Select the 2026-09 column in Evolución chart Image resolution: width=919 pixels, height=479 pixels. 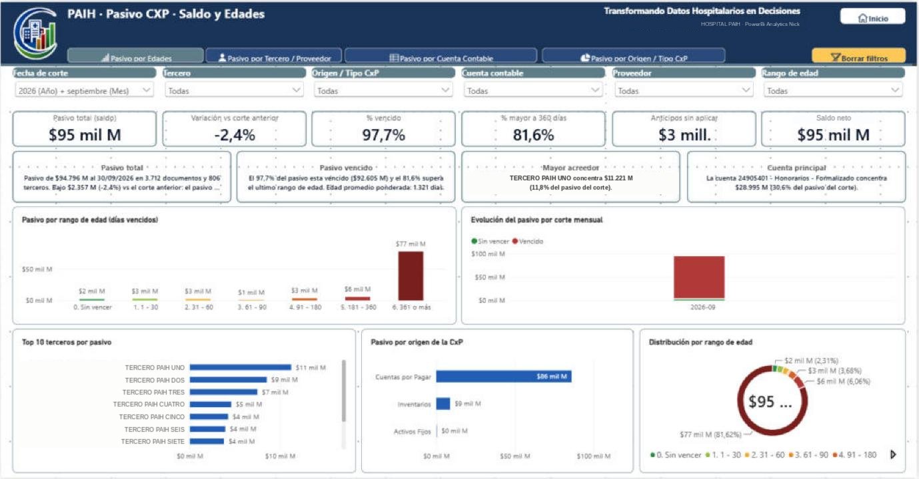click(699, 278)
